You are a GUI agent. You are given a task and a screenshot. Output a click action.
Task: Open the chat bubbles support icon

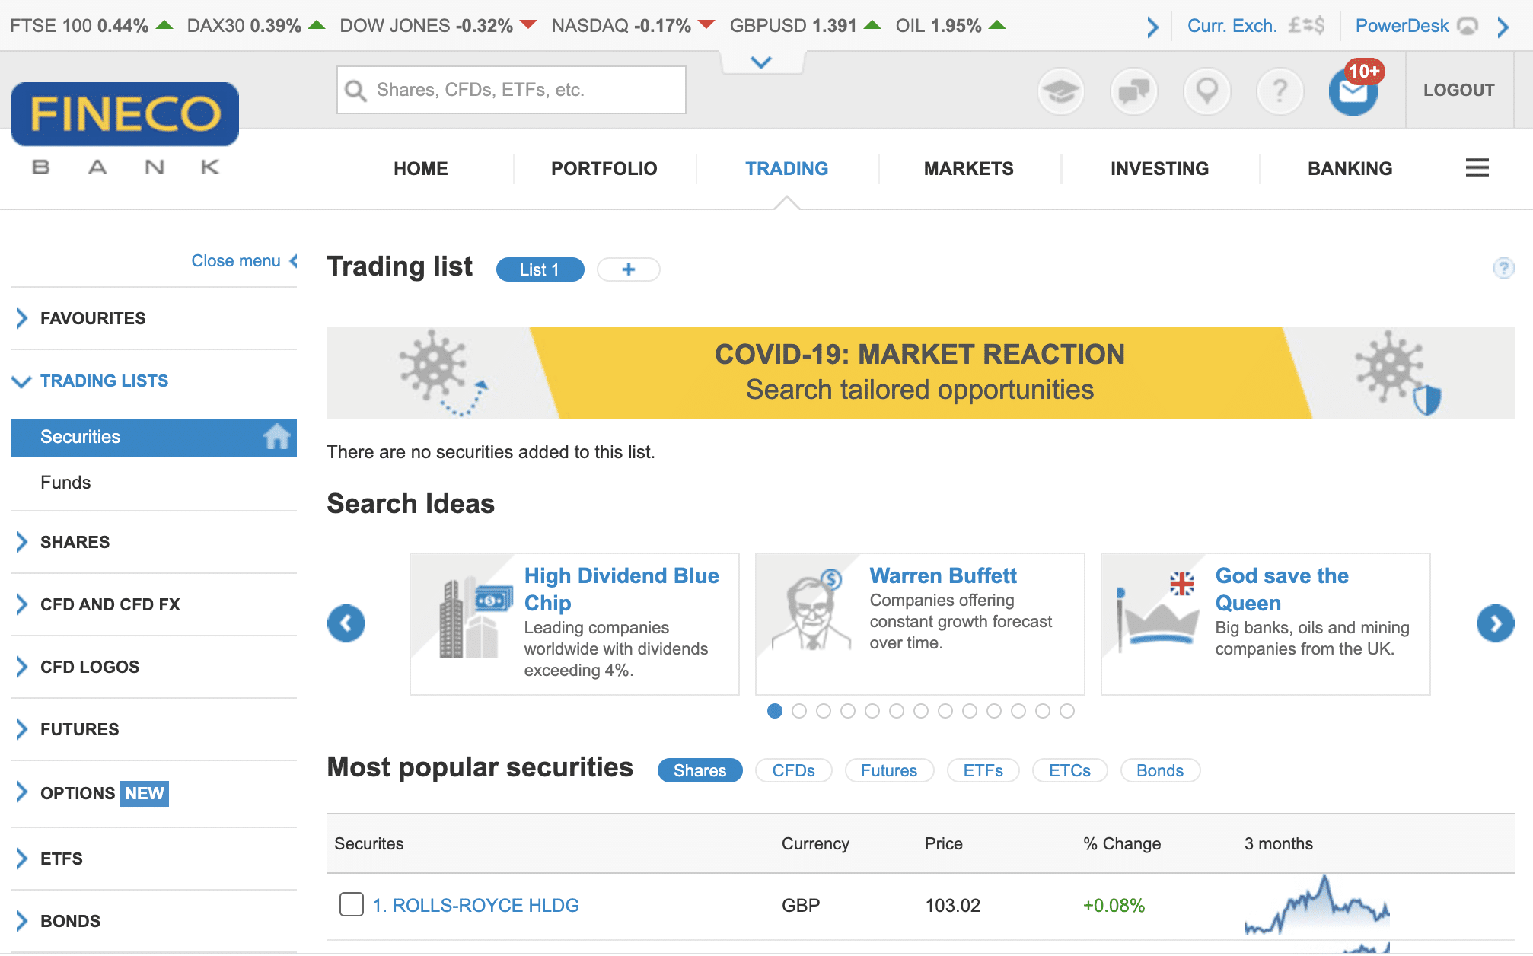tap(1134, 91)
